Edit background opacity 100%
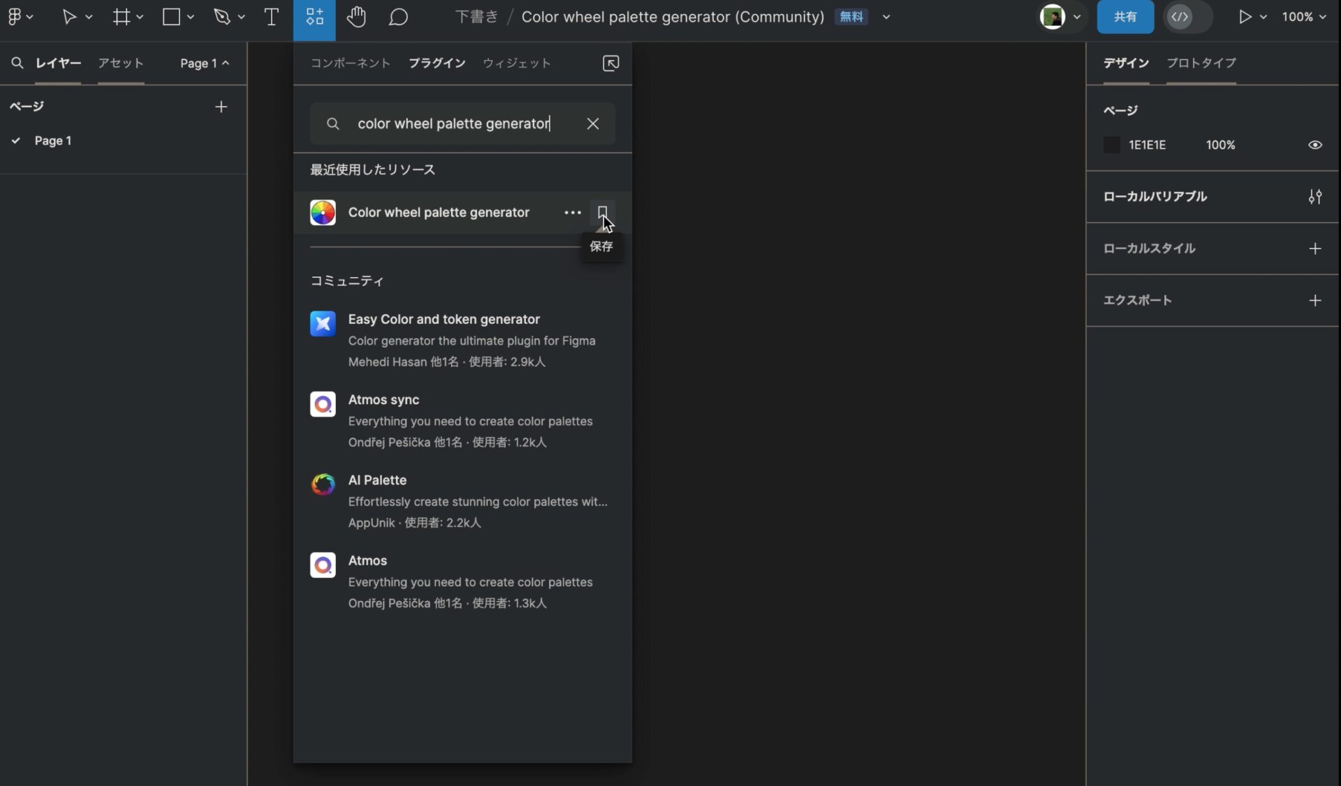The image size is (1341, 786). pyautogui.click(x=1220, y=144)
